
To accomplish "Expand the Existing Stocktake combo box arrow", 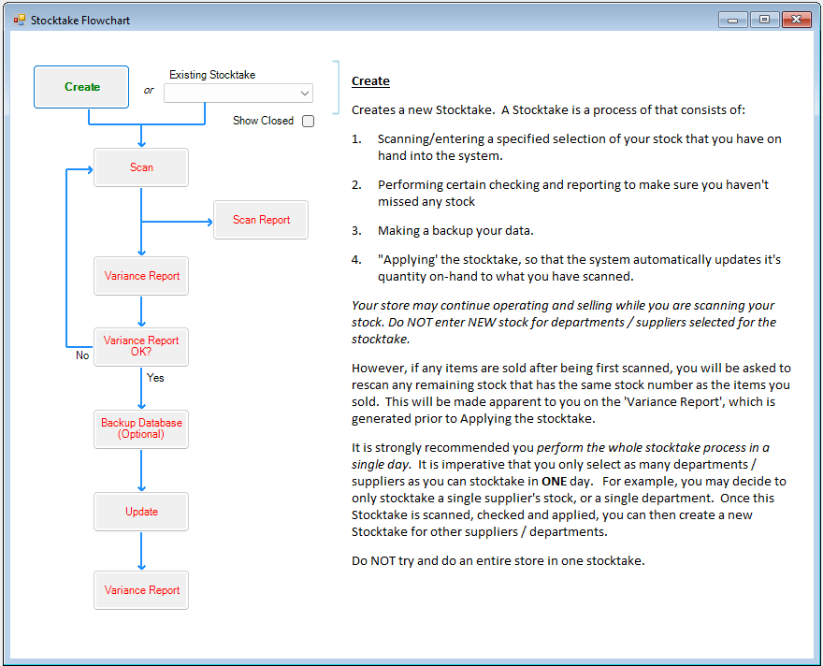I will point(303,93).
